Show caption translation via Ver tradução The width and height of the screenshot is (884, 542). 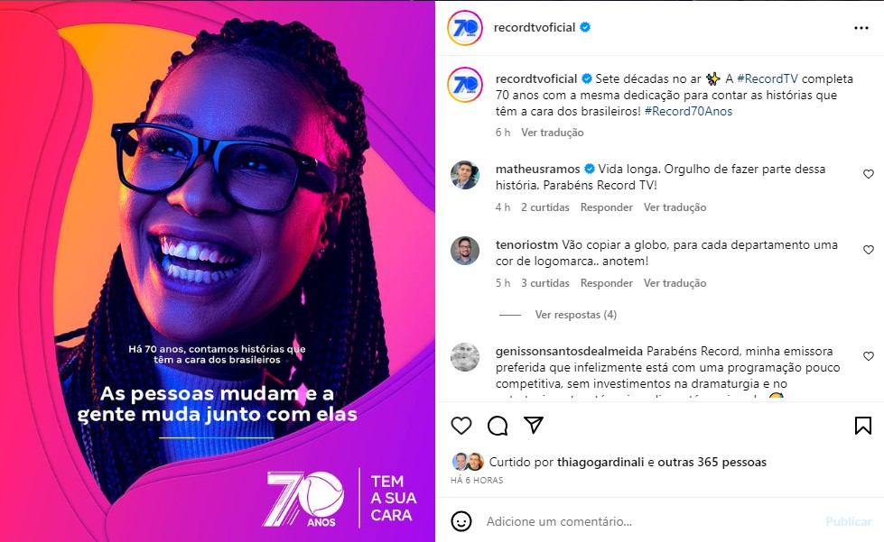tap(552, 133)
